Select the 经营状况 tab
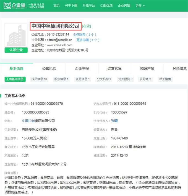Viewport: 188px width, 196px height. click(114, 69)
